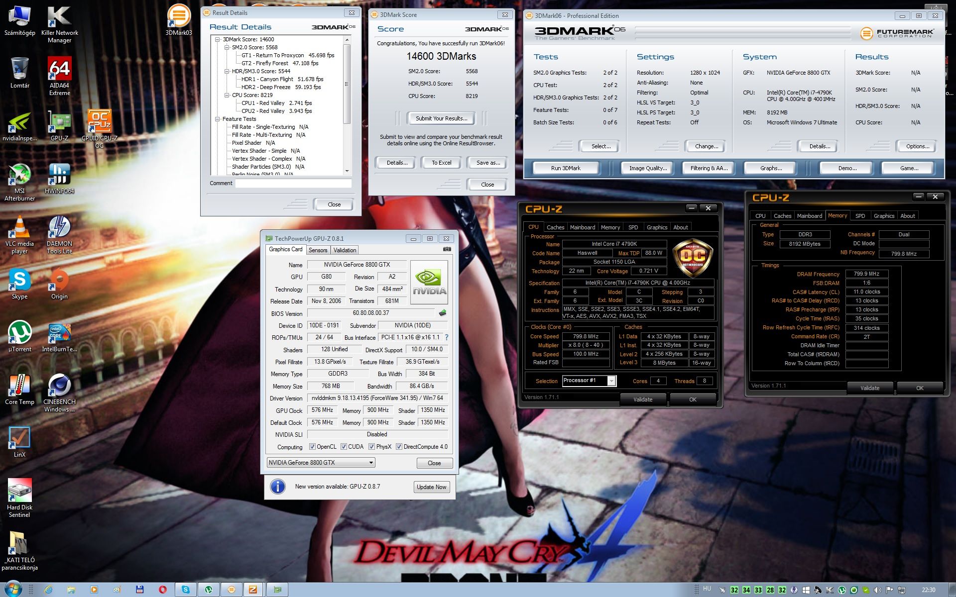Viewport: 956px width, 597px height.
Task: Click the taskbar clock showing 22:30
Action: click(x=928, y=590)
